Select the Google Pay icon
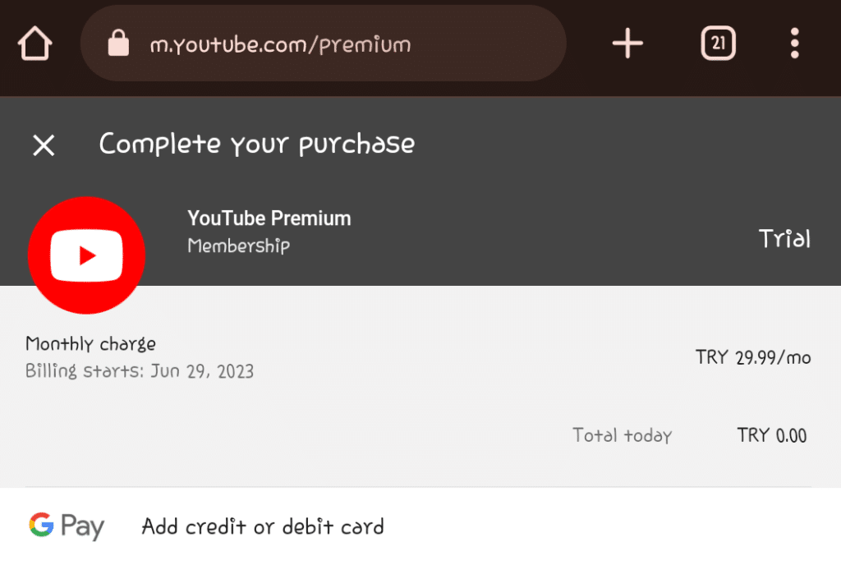This screenshot has height=570, width=841. tap(39, 526)
